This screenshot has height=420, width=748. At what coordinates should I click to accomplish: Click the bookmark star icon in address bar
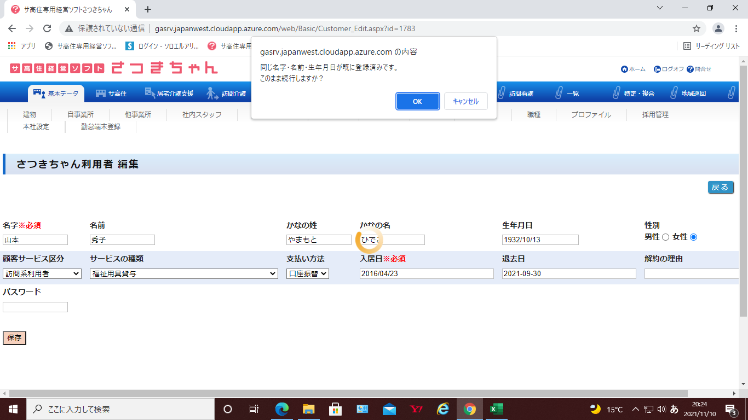coord(697,28)
